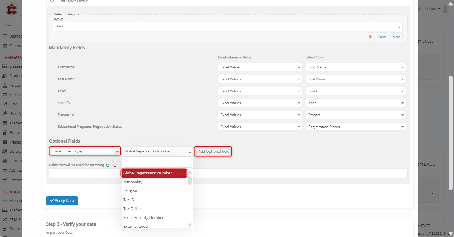
Task: Click the user avatar icon at top right
Action: click(445, 9)
